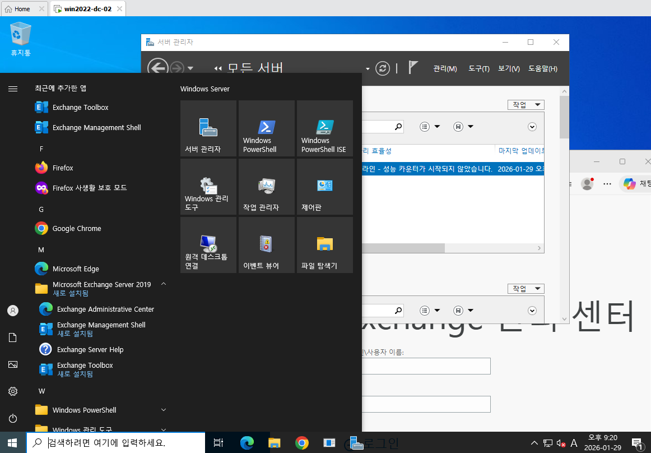
Task: Click the start menu hamburger expand icon
Action: [13, 89]
